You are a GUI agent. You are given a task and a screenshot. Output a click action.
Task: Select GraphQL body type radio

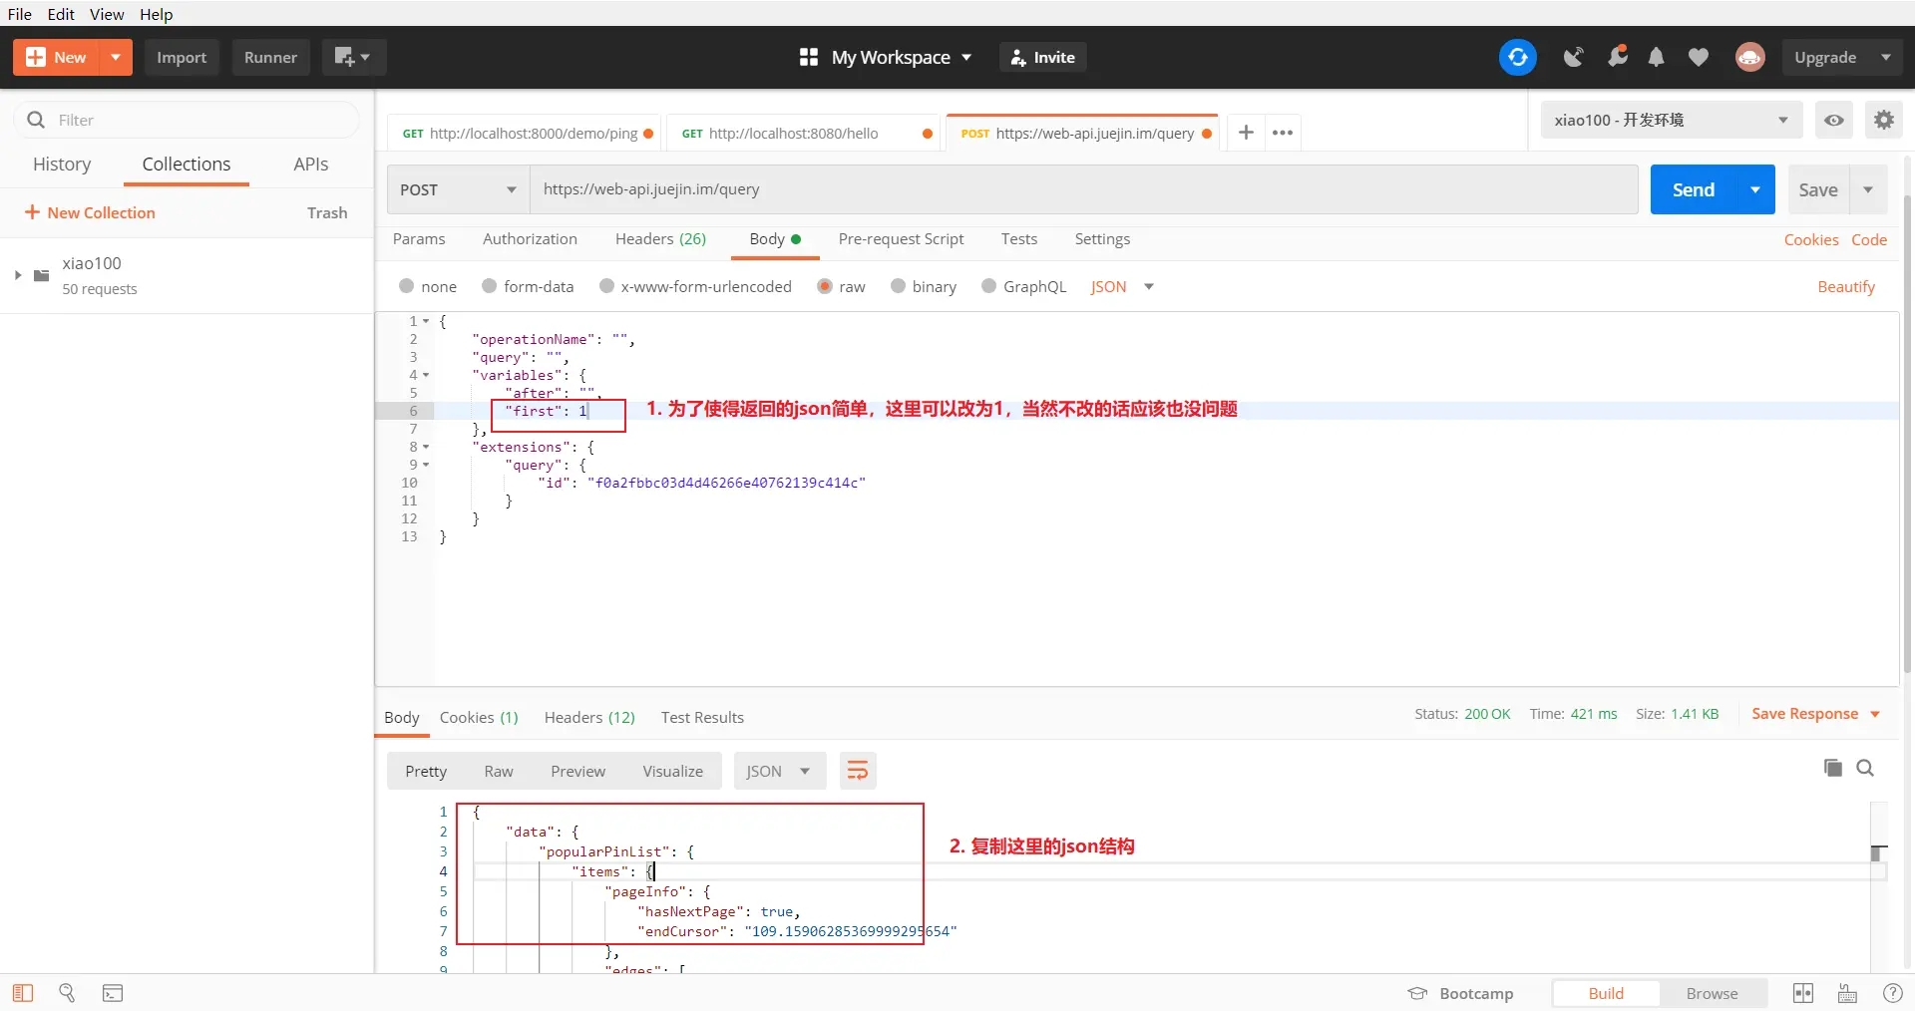[988, 286]
